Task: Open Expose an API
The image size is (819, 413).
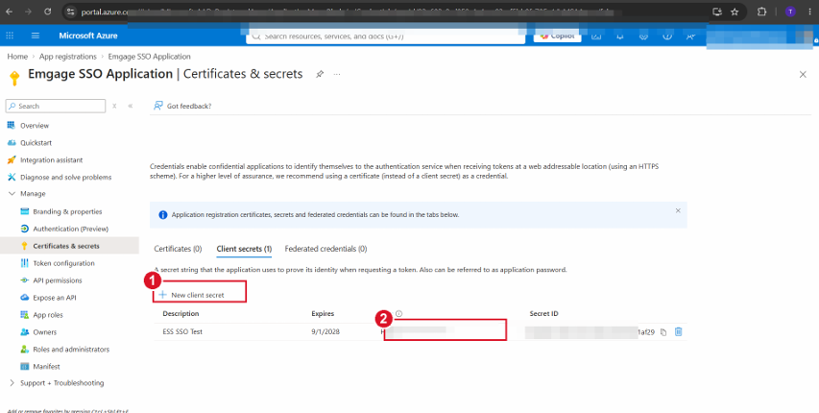Action: pyautogui.click(x=55, y=298)
